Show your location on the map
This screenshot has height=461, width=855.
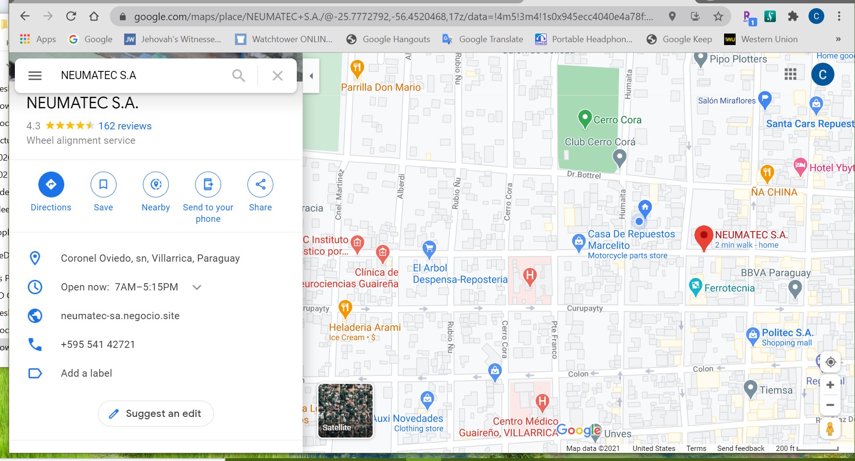831,362
